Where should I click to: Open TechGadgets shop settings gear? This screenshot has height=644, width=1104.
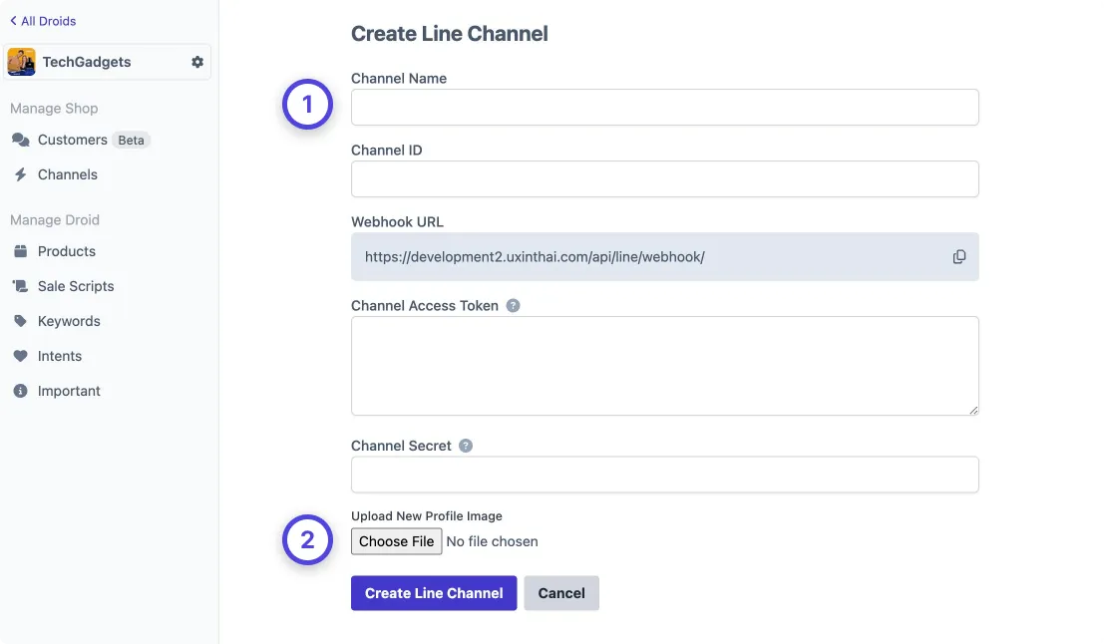click(x=196, y=61)
